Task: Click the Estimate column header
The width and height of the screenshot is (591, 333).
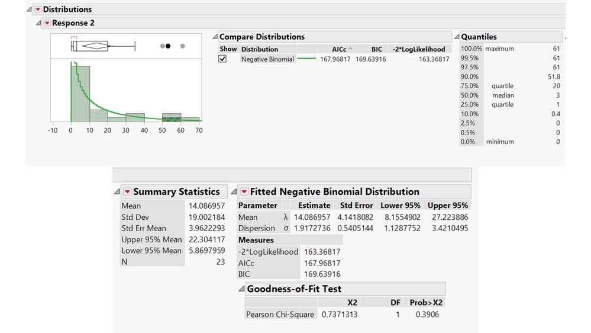Action: tap(314, 206)
